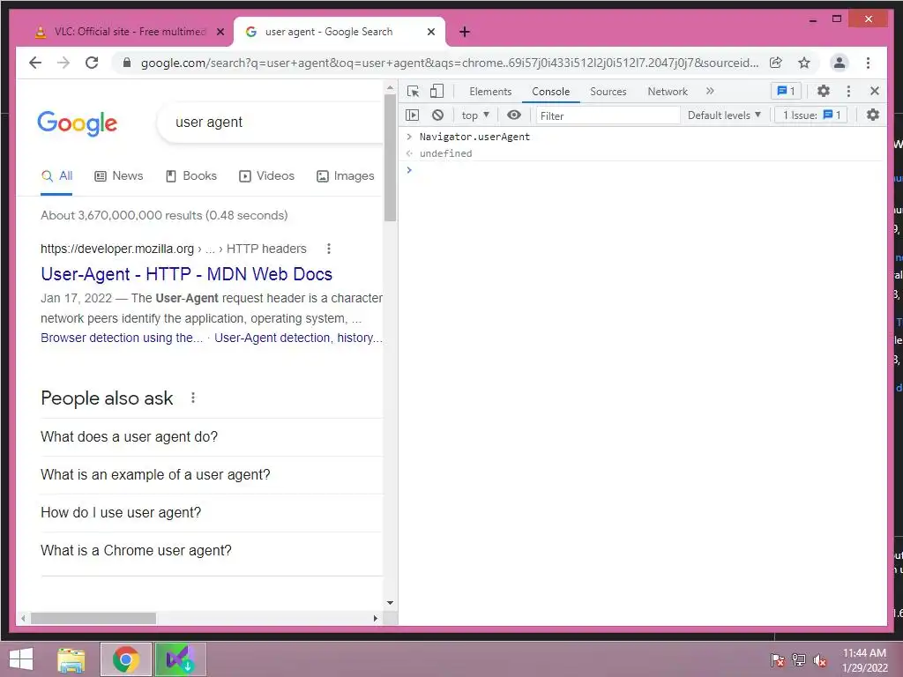
Task: Open the User-Agent - HTTP - MDN Web Docs link
Action: pyautogui.click(x=187, y=274)
